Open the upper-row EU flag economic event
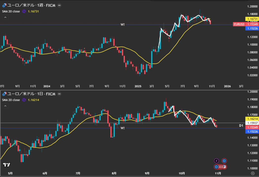The width and height of the screenshot is (259, 177). pos(224,161)
